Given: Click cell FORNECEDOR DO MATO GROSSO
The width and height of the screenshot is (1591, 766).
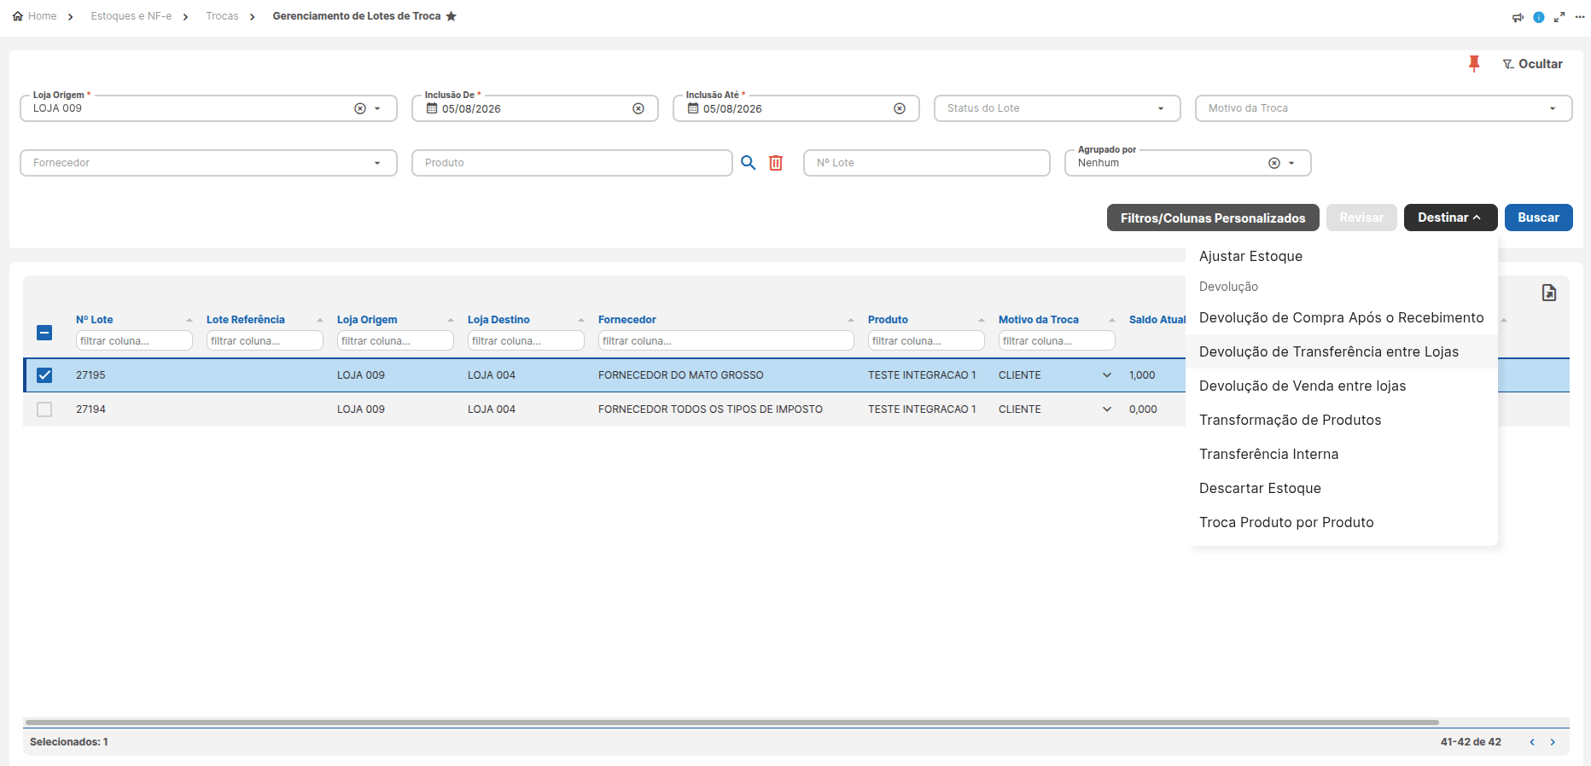Looking at the screenshot, I should click(x=680, y=375).
